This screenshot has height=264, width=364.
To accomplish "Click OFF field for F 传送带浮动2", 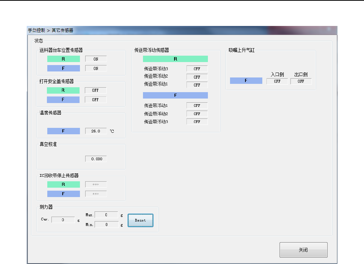I will [197, 114].
